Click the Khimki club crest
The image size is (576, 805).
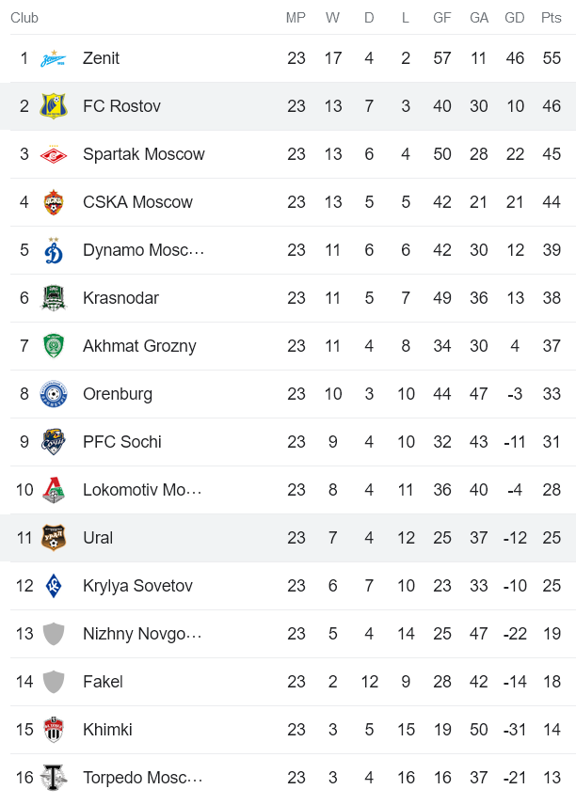tap(54, 730)
